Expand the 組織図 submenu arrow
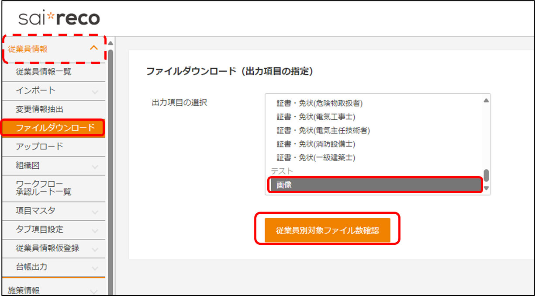Image resolution: width=535 pixels, height=296 pixels. tap(95, 167)
